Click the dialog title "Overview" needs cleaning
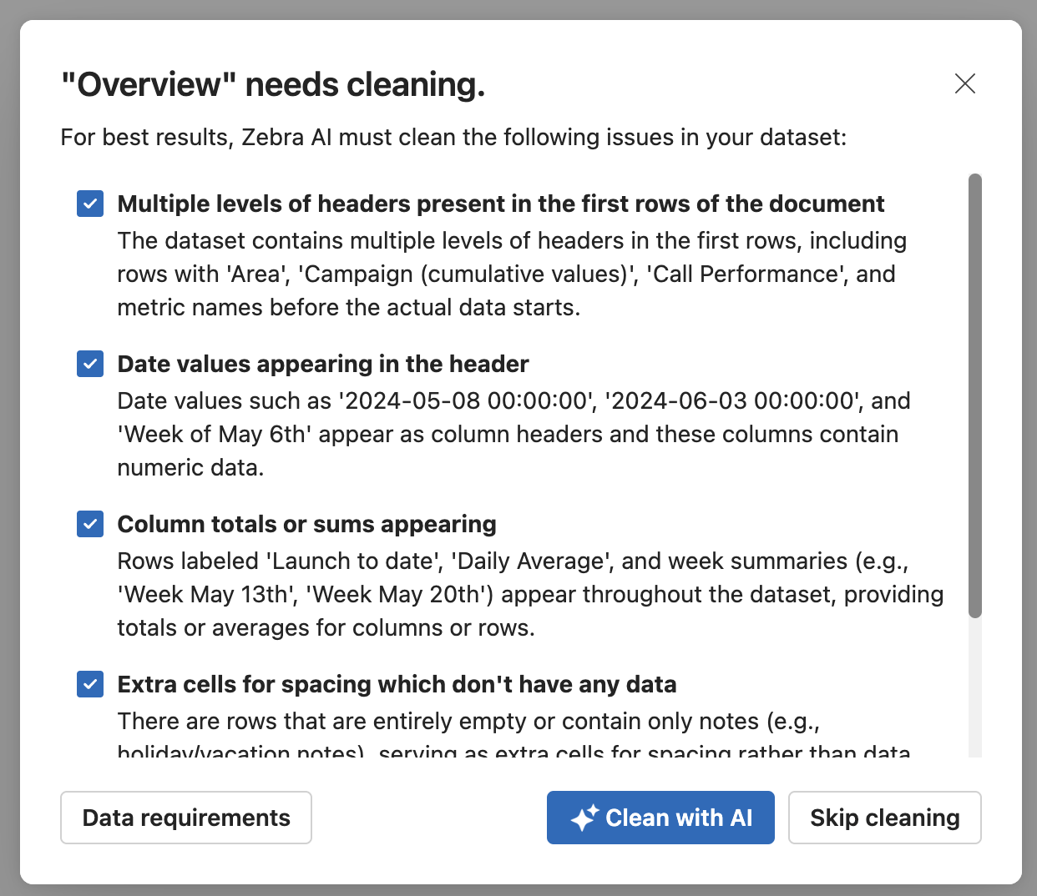Image resolution: width=1037 pixels, height=896 pixels. click(x=273, y=85)
